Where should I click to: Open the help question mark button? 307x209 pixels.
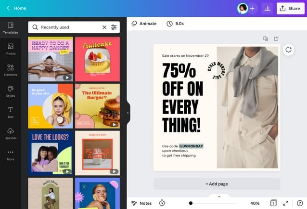pyautogui.click(x=299, y=203)
